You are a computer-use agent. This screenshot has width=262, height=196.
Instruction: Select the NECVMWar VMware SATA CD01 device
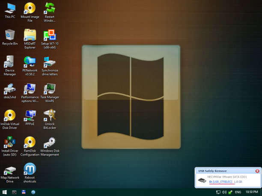227,177
